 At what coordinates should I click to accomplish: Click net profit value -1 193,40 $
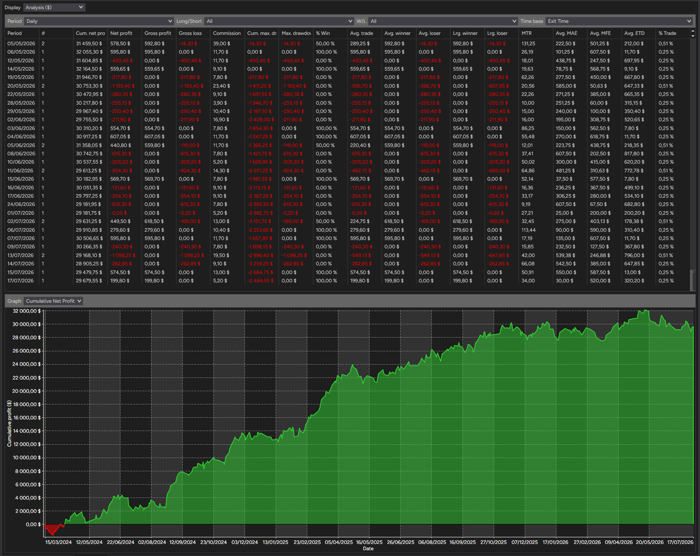click(x=122, y=86)
